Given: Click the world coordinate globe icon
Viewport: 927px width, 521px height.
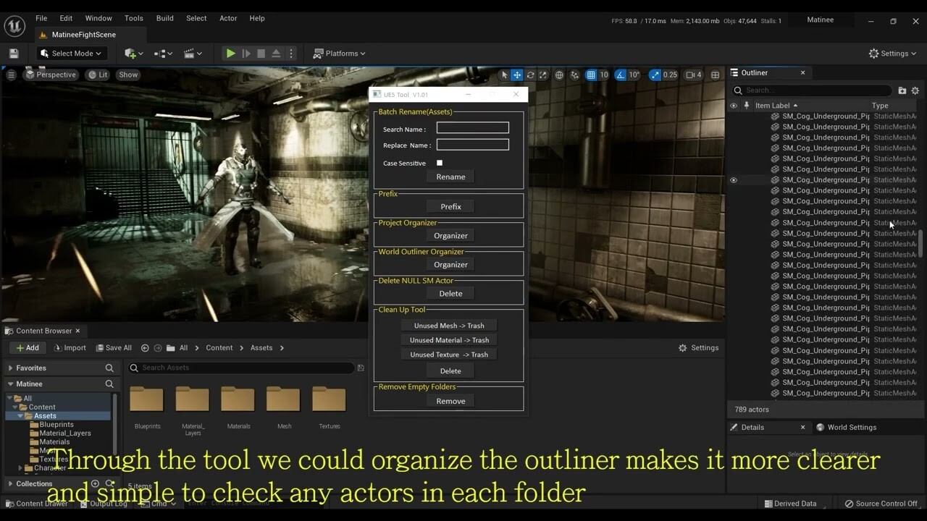Looking at the screenshot, I should click(x=558, y=75).
